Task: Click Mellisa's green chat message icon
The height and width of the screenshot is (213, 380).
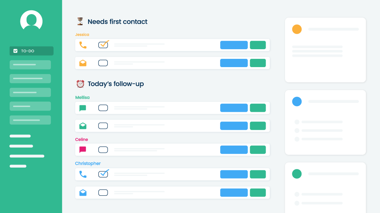Action: pyautogui.click(x=83, y=108)
